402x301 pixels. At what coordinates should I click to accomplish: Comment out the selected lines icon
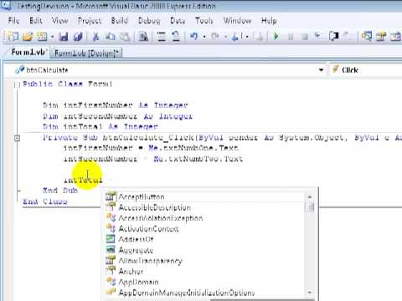(x=162, y=37)
